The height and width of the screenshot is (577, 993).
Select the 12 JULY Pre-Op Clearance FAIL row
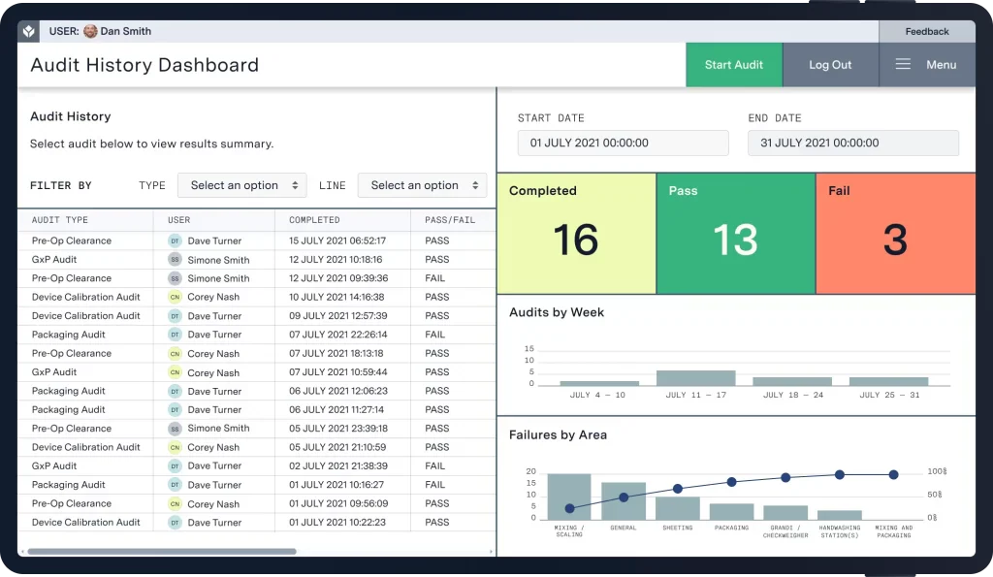coord(256,278)
